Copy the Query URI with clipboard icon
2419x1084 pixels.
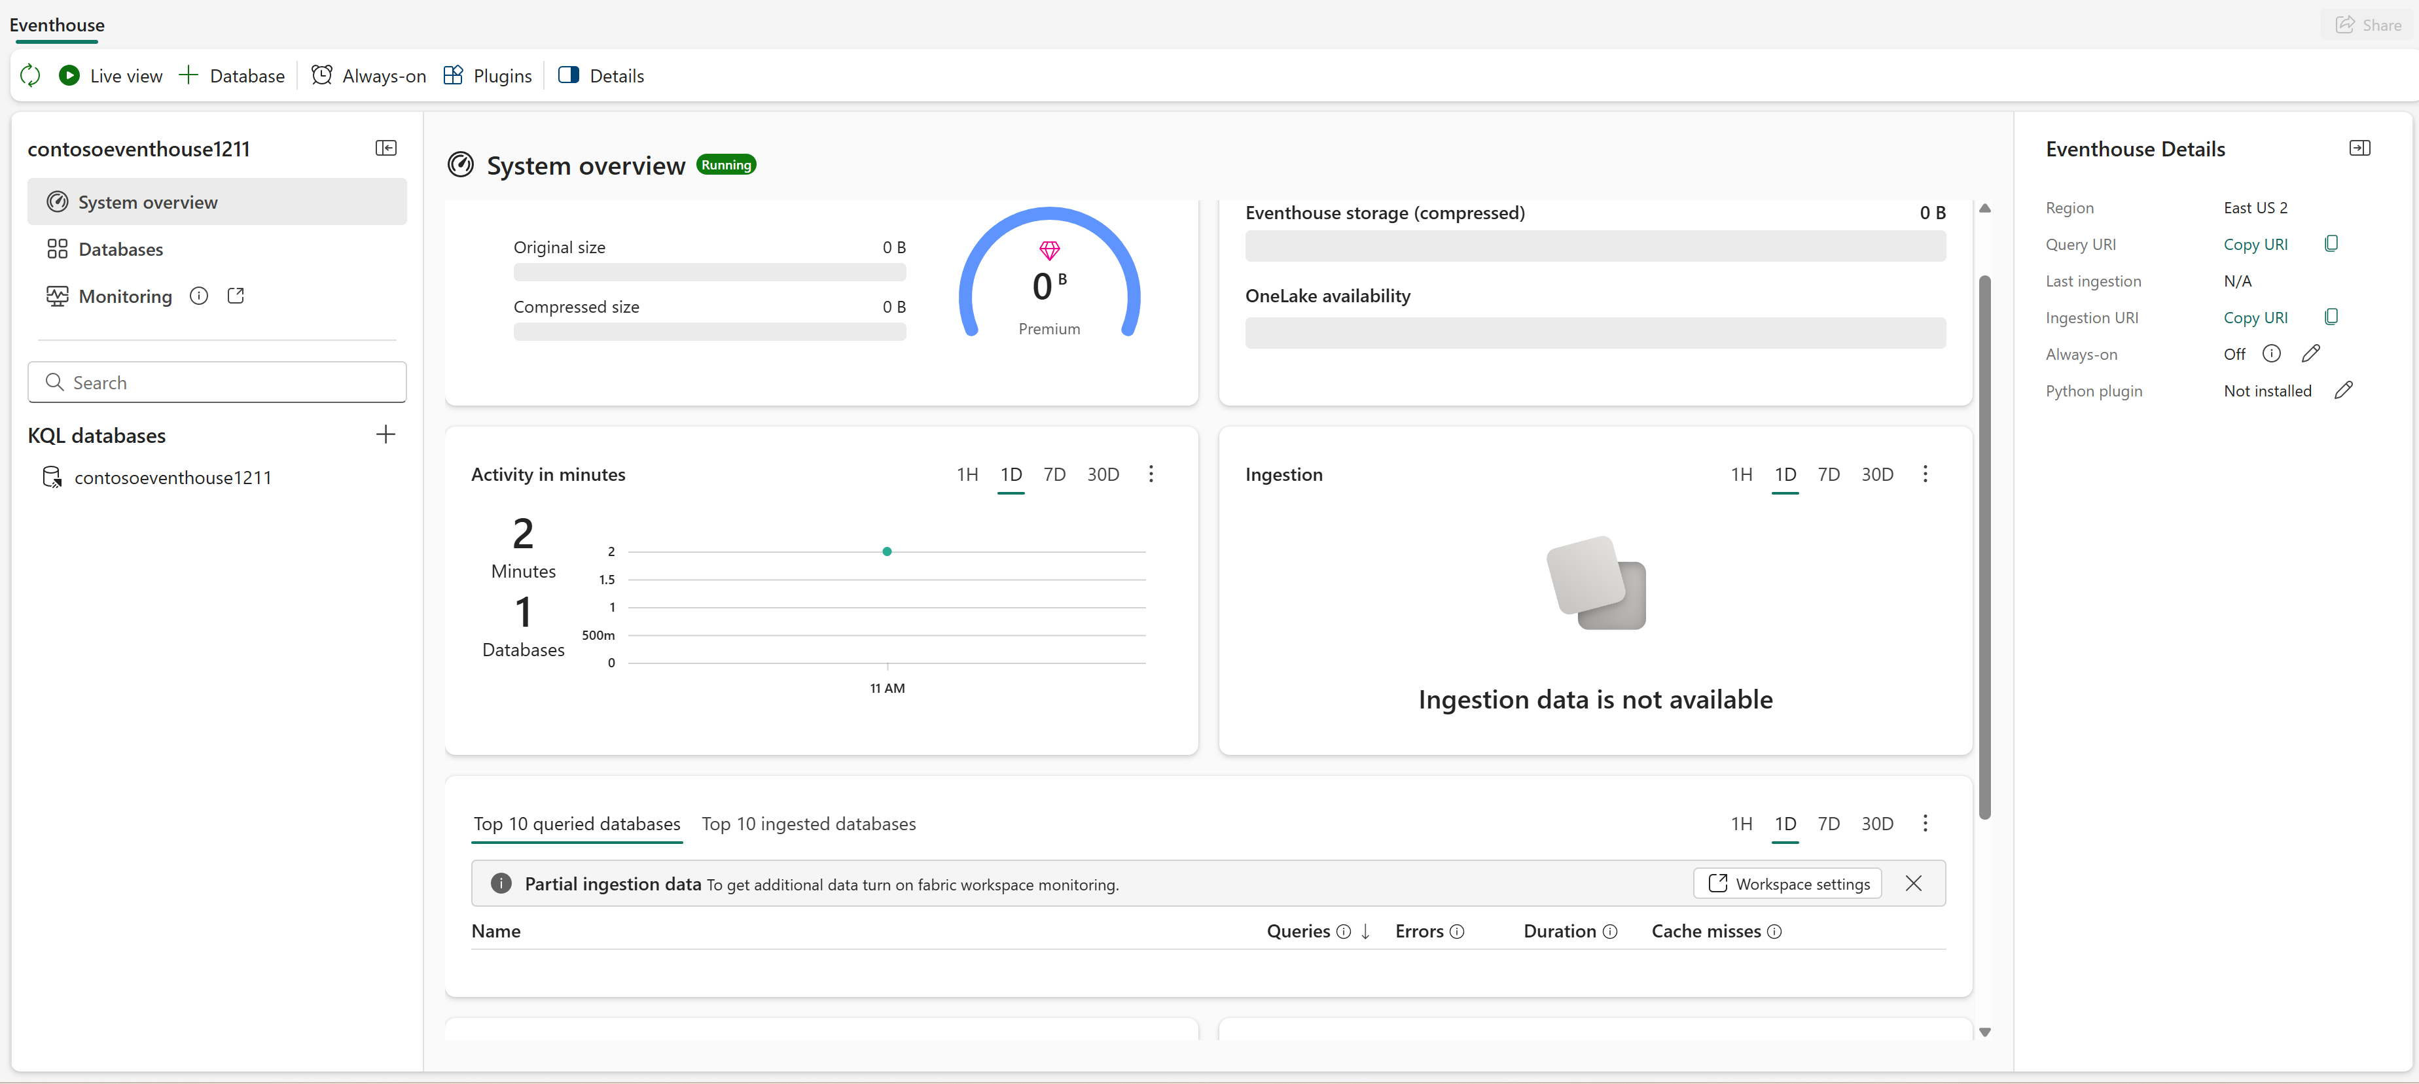pyautogui.click(x=2331, y=244)
